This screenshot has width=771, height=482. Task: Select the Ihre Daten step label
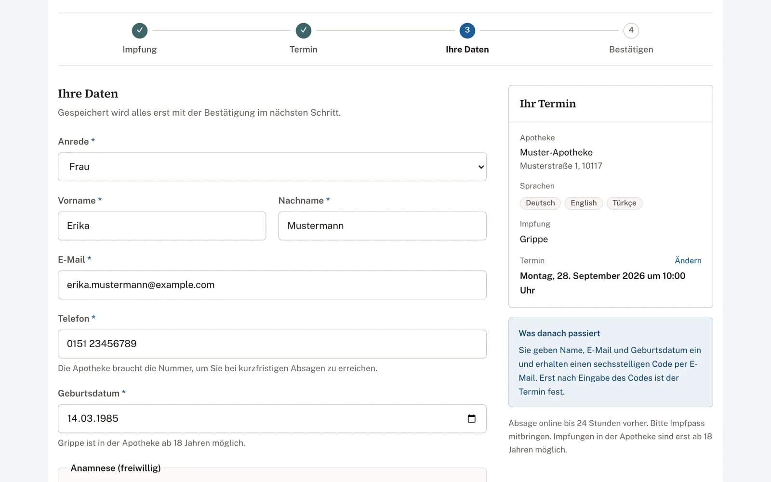467,49
